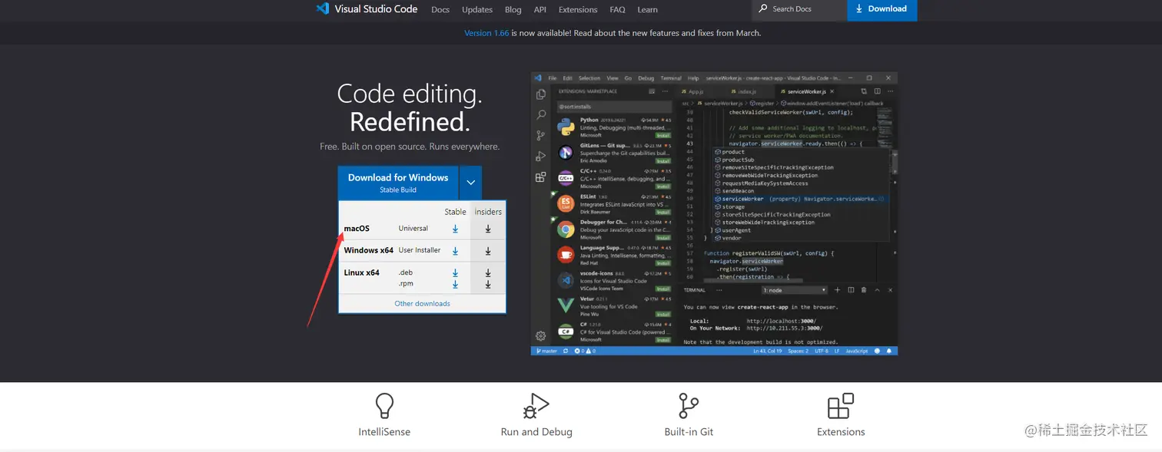Viewport: 1162px width, 452px height.
Task: Download macOS Universal Stable build
Action: pyautogui.click(x=455, y=229)
